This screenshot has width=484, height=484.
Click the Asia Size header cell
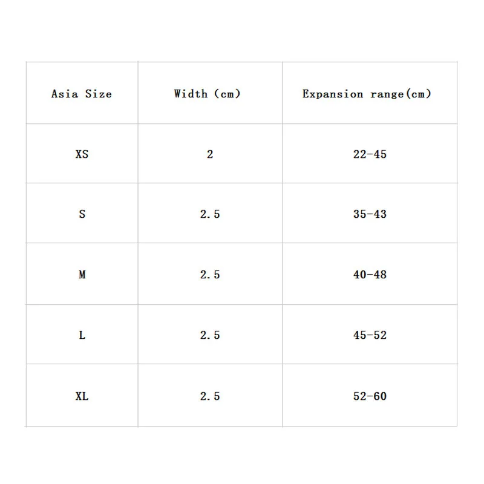click(82, 93)
